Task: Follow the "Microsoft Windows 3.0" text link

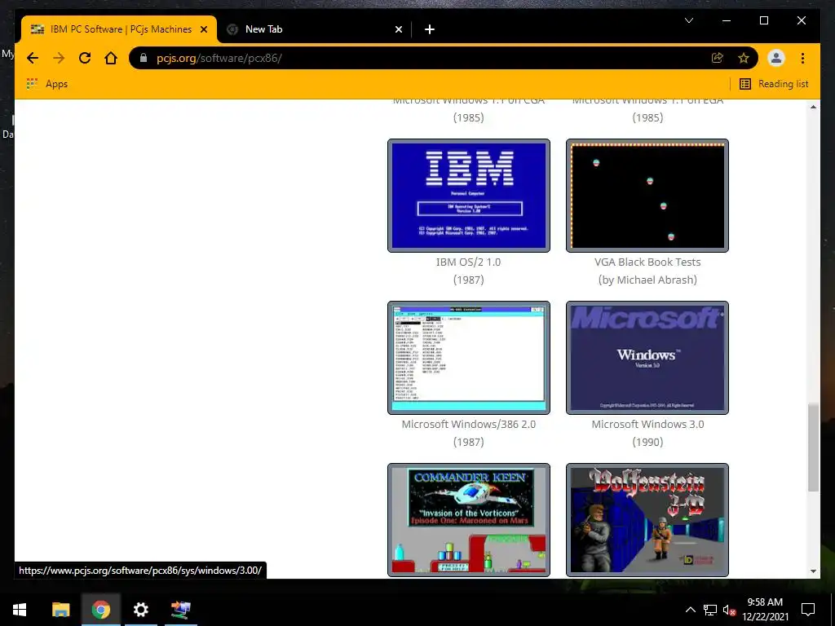Action: (x=647, y=424)
